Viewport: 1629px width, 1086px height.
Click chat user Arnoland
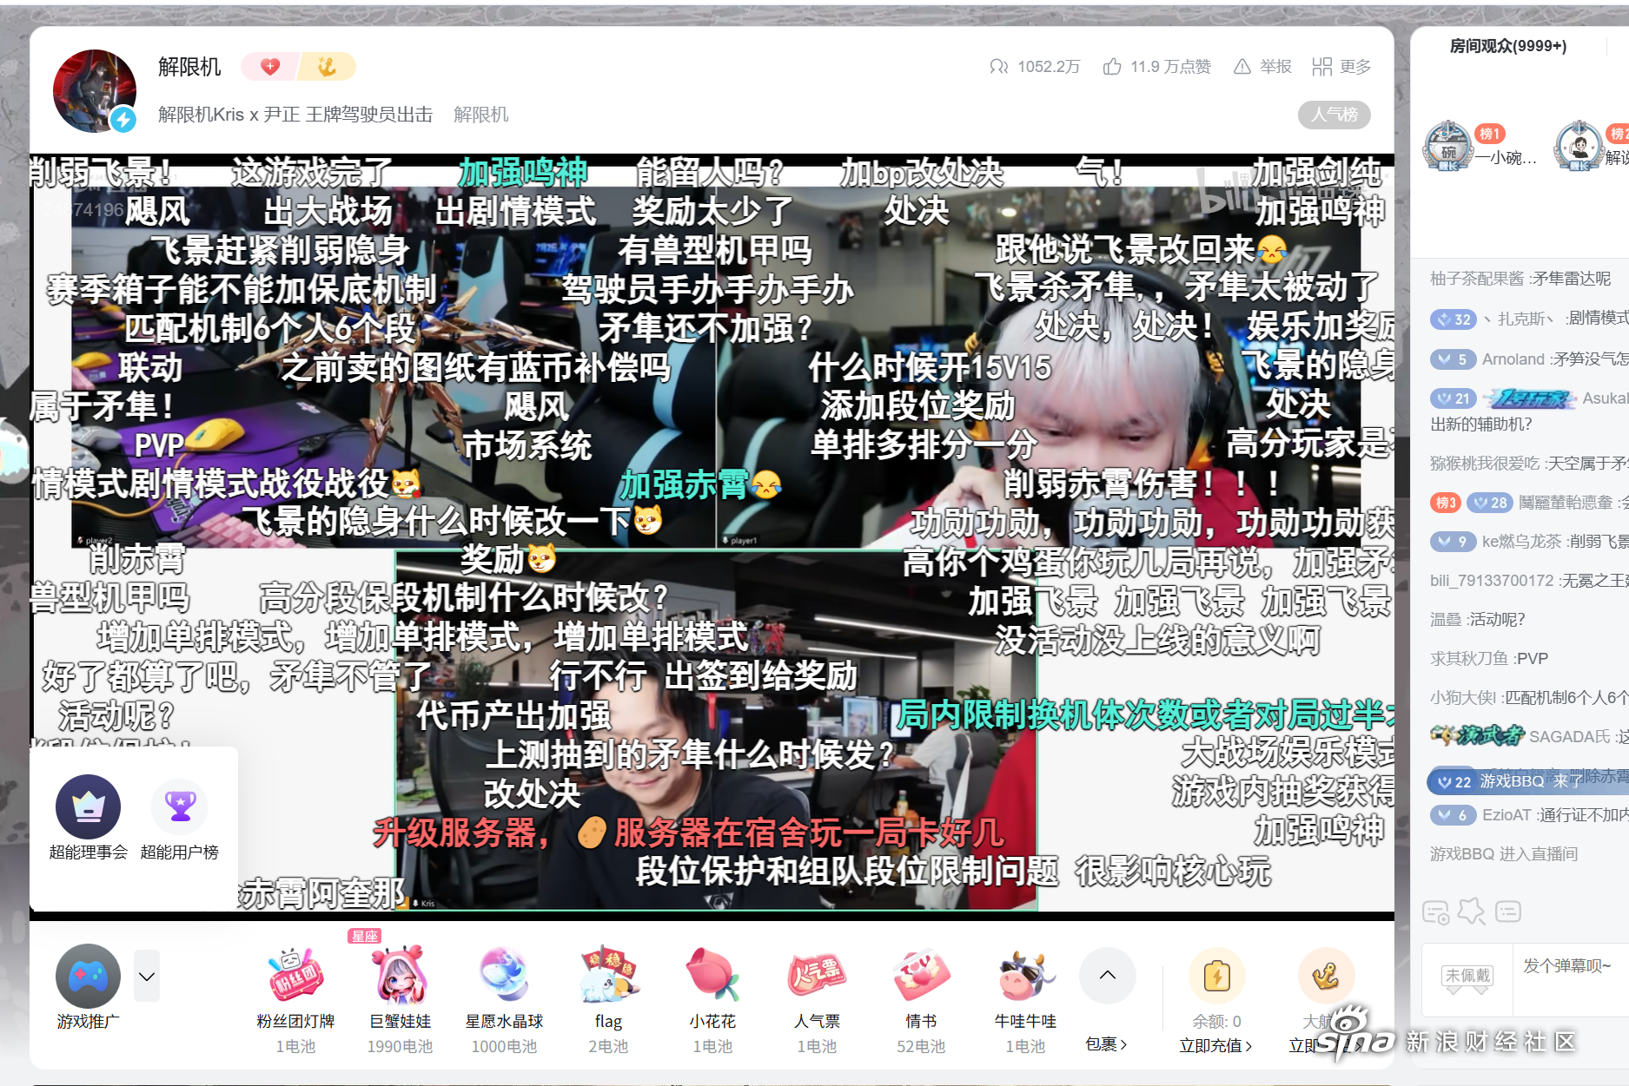1513,359
